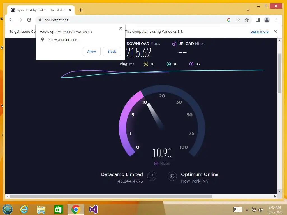The width and height of the screenshot is (287, 215).
Task: Open the volume control tray icon
Action: pos(260,209)
